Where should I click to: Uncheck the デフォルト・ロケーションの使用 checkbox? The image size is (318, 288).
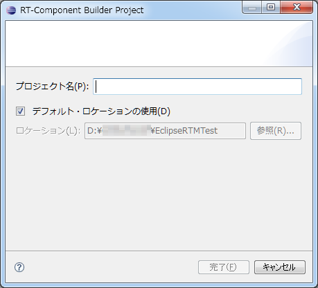click(20, 111)
